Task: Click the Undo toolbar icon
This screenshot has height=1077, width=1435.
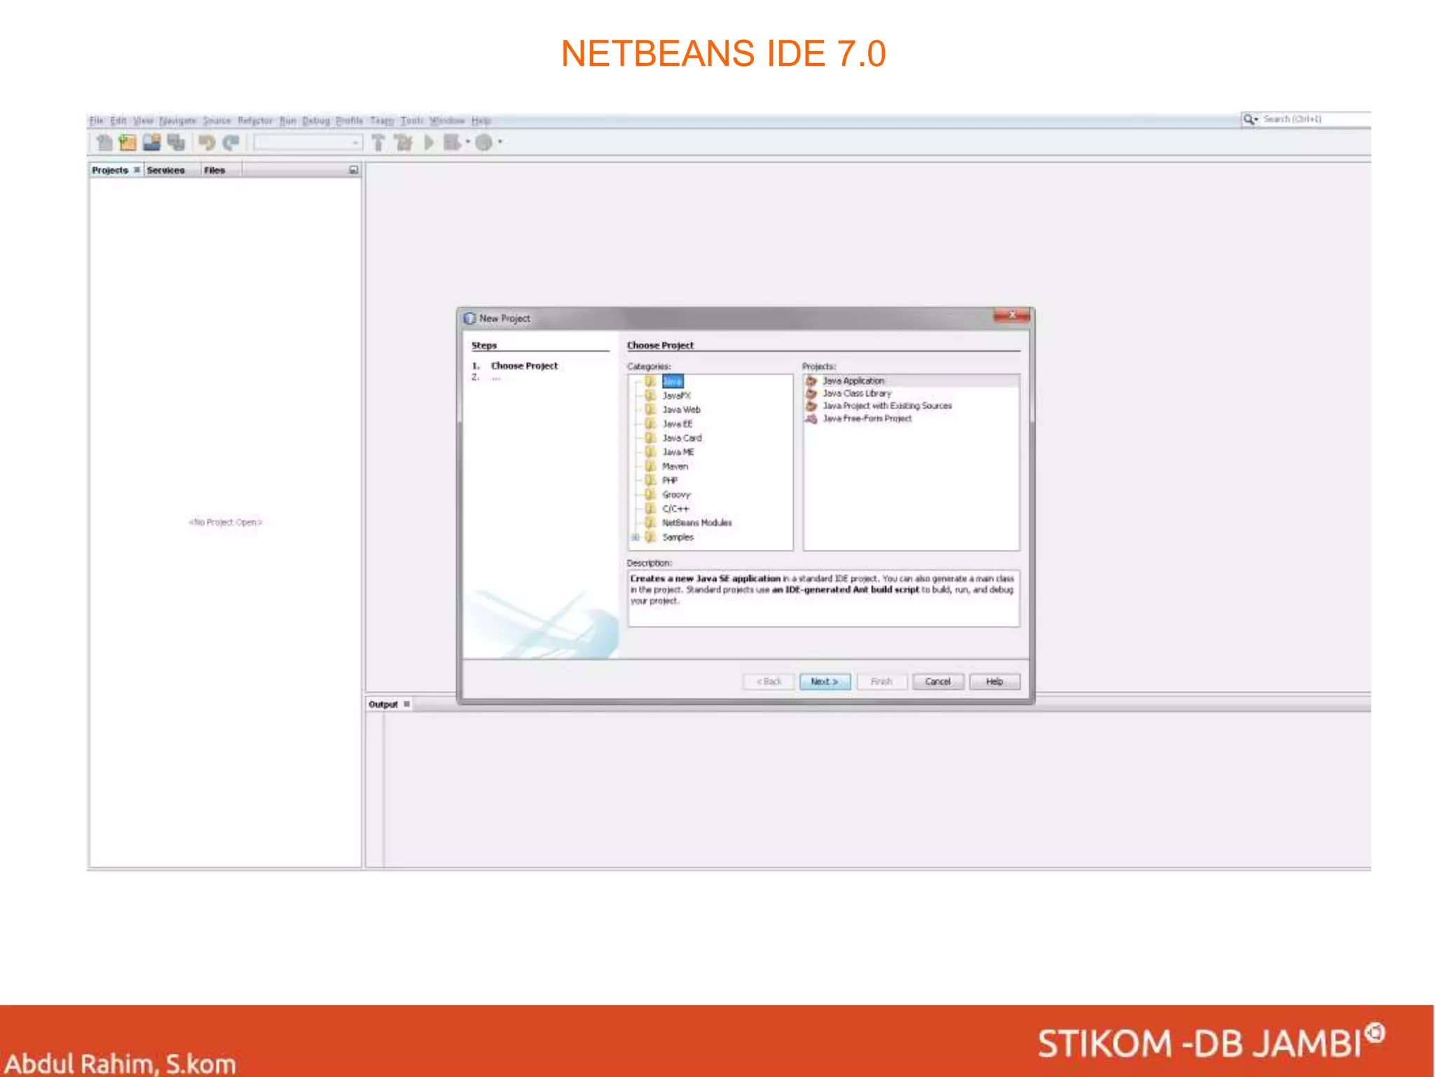Action: 207,143
